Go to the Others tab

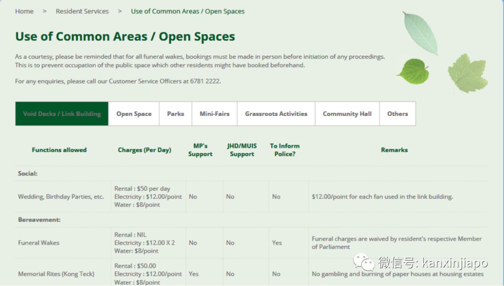(398, 114)
